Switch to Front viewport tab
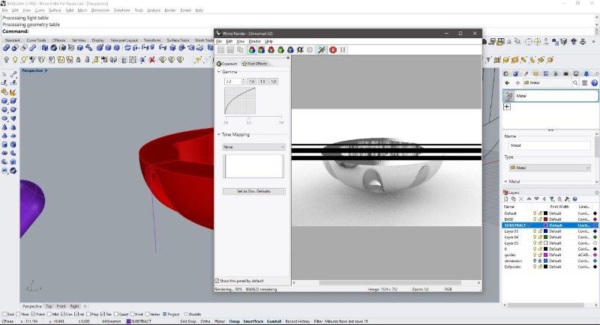 point(61,306)
